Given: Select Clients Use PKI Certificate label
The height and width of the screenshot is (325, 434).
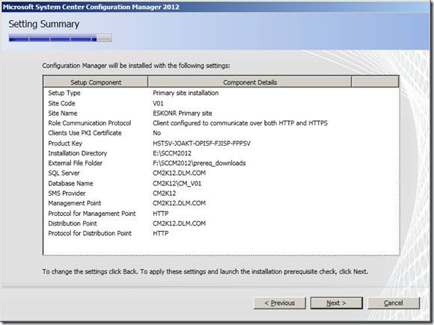Looking at the screenshot, I should (x=85, y=133).
